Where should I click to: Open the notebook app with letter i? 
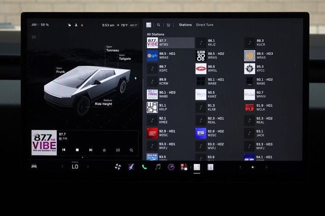tap(210, 167)
